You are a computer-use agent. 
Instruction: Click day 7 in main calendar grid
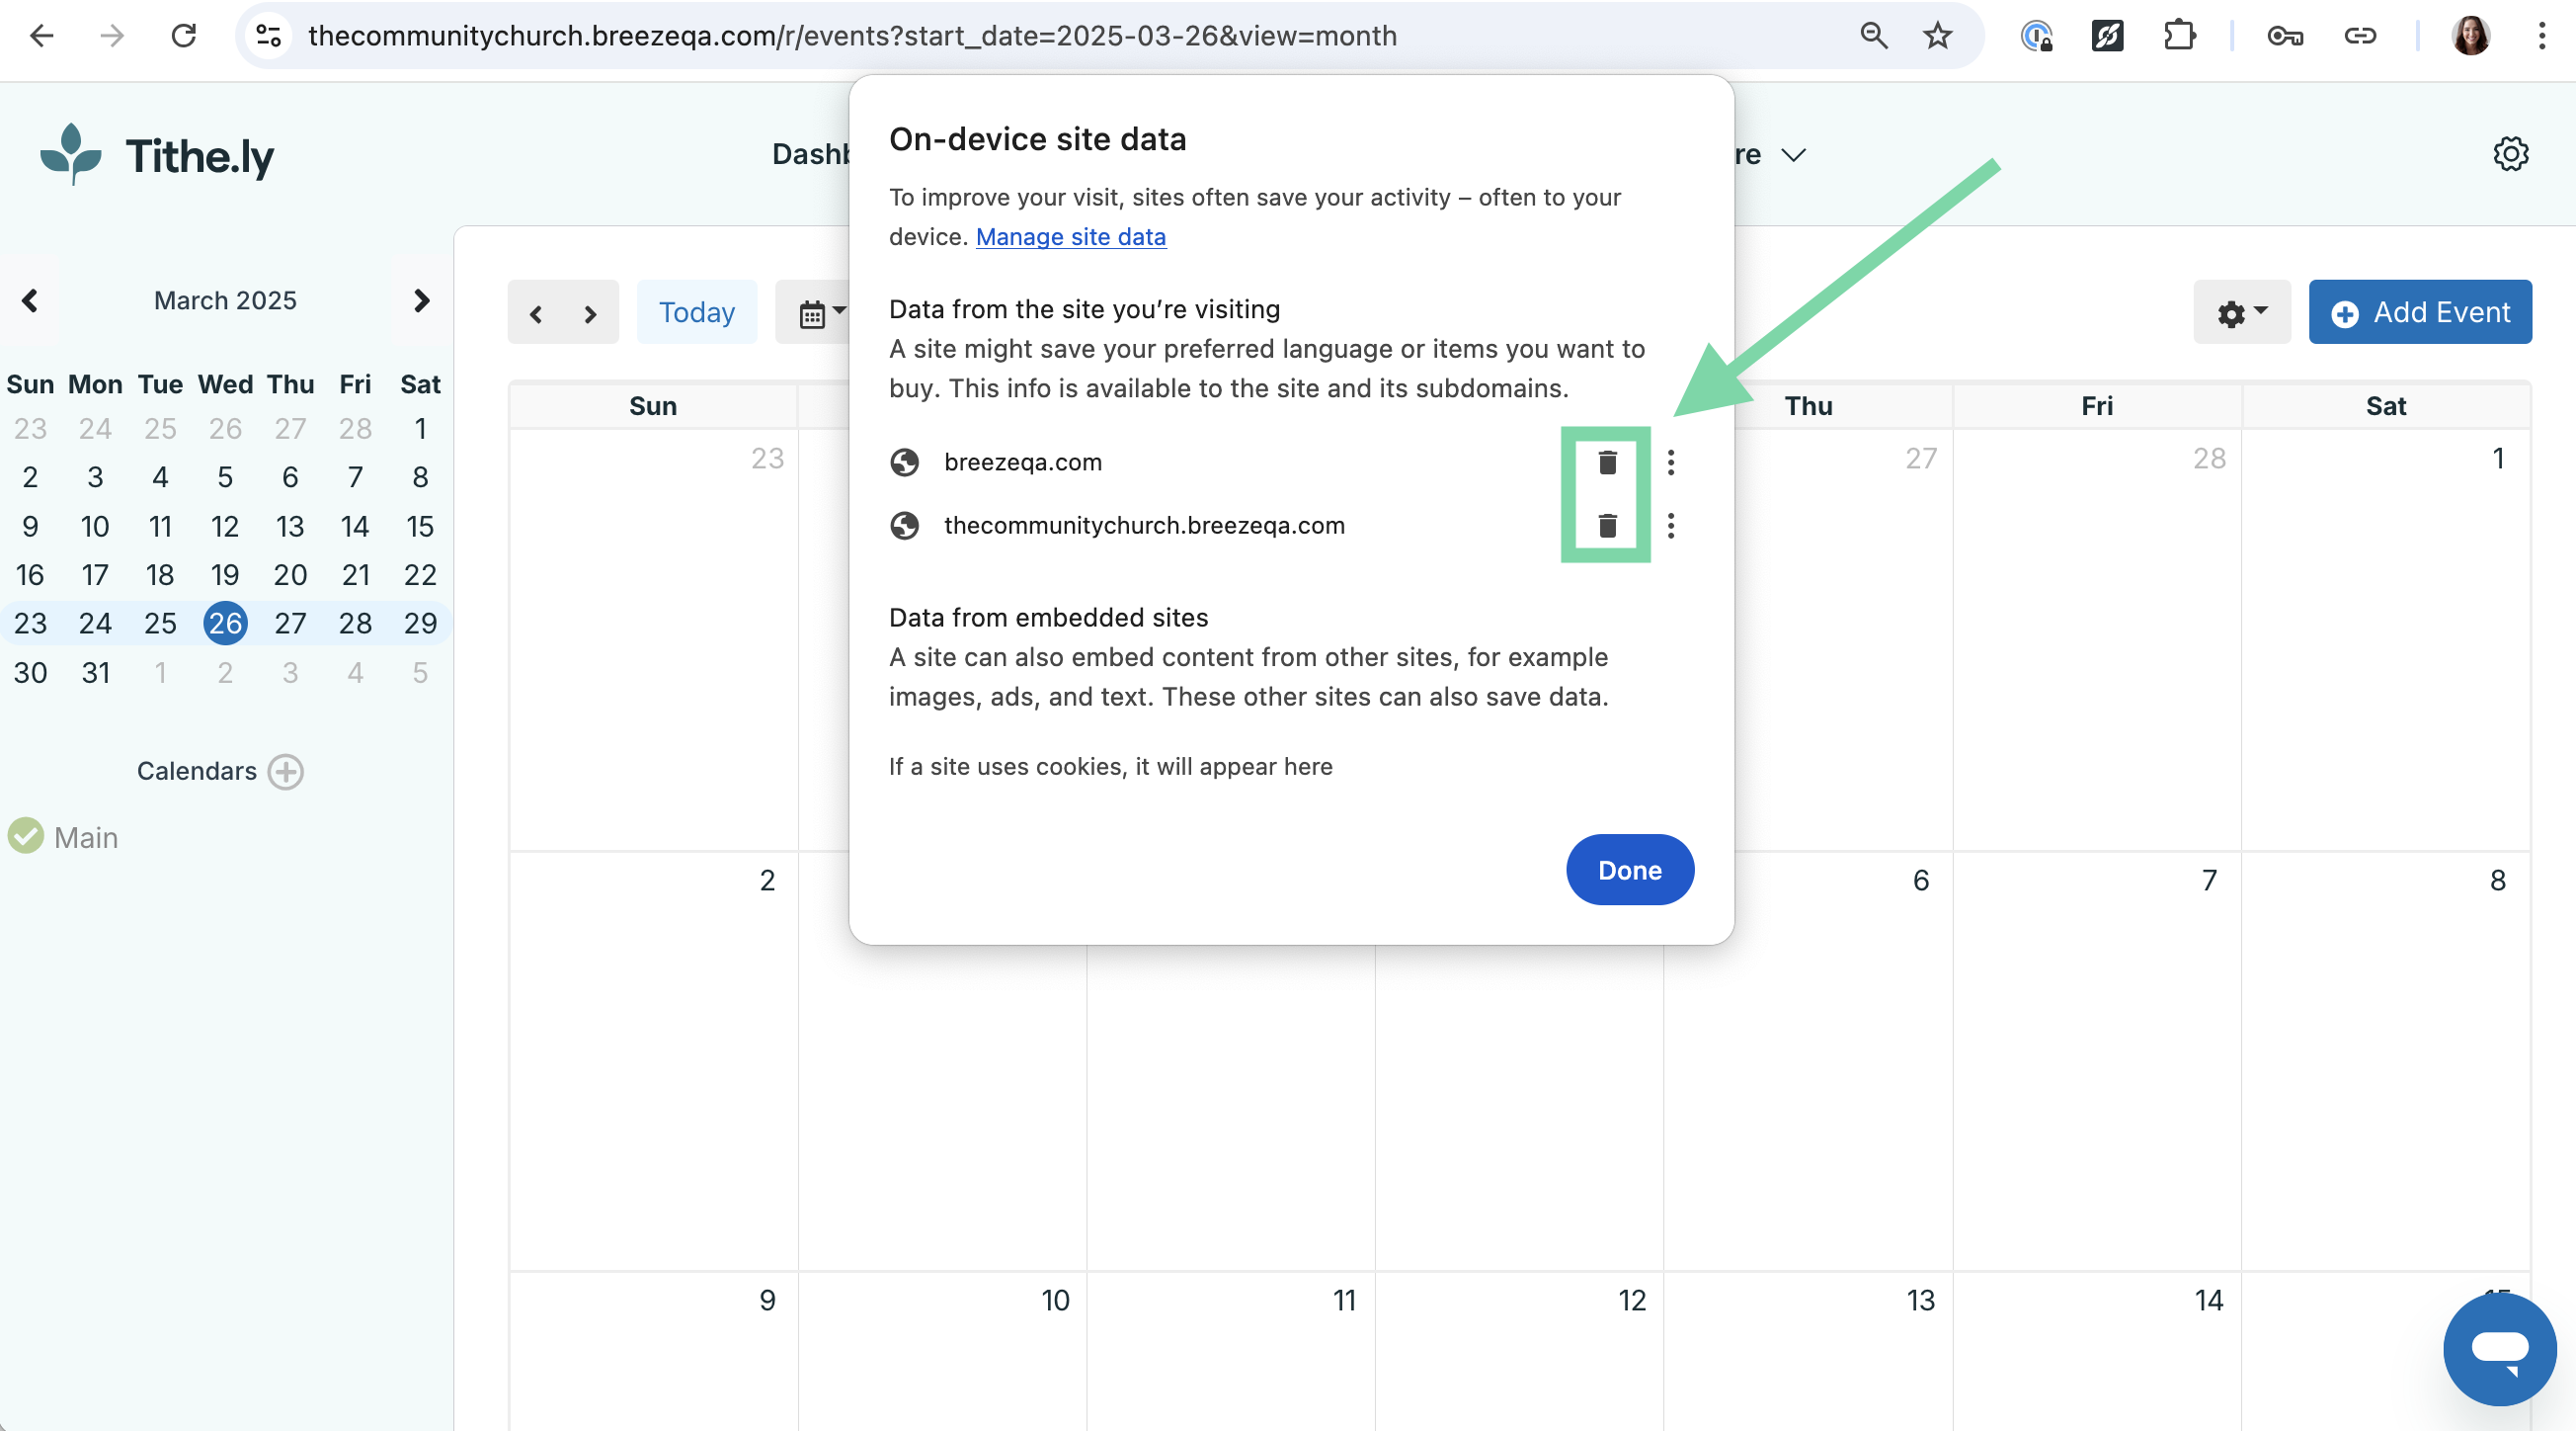coord(2209,881)
